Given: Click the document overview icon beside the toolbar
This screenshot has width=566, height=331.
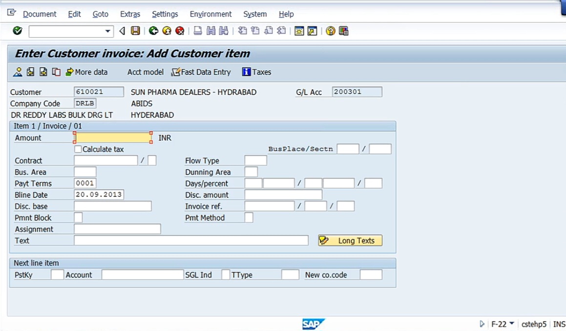Looking at the screenshot, I should click(17, 72).
